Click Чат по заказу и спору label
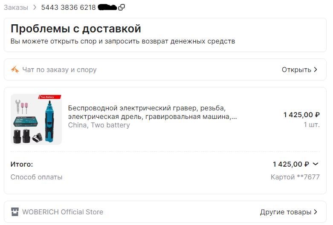Viewport: 333px width, 225px height. [59, 69]
